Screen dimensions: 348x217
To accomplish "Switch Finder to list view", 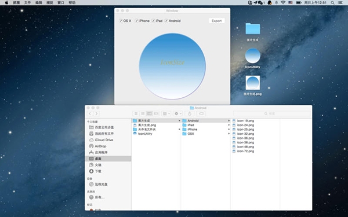I will point(143,113).
